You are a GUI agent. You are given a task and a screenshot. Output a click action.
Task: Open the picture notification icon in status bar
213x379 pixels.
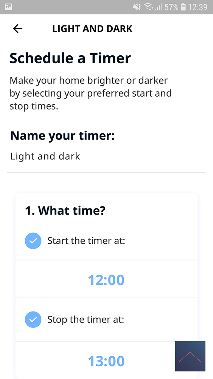click(8, 7)
